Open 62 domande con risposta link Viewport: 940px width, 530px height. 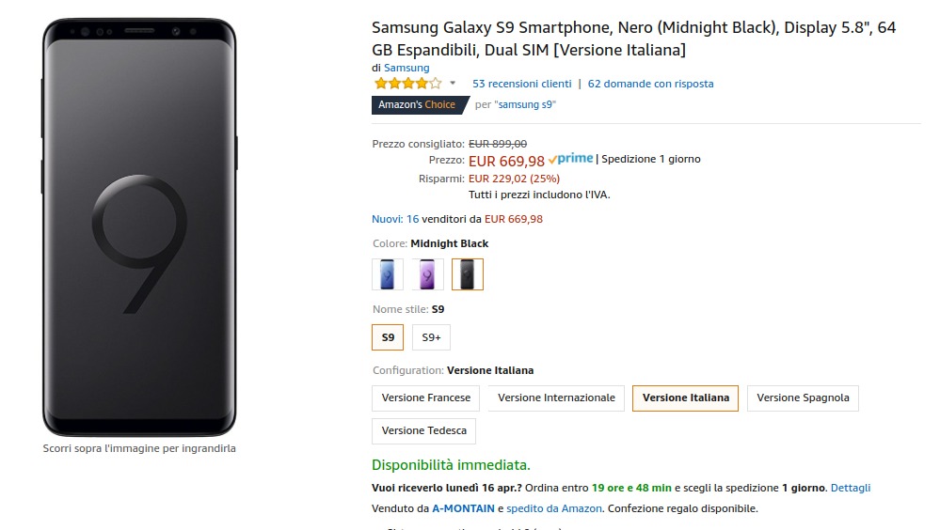pyautogui.click(x=650, y=84)
